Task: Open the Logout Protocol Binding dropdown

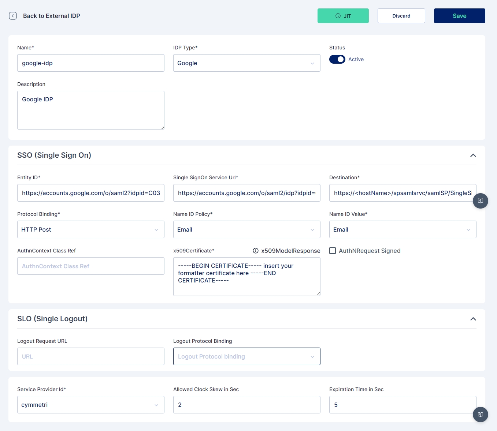Action: click(246, 356)
